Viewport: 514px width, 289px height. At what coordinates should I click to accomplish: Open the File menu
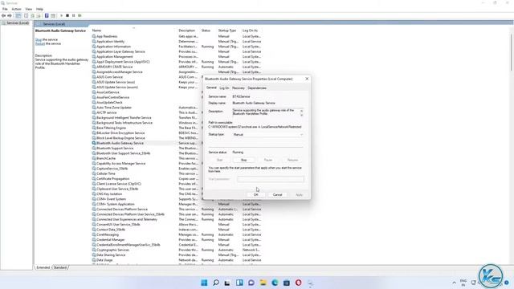pos(5,9)
